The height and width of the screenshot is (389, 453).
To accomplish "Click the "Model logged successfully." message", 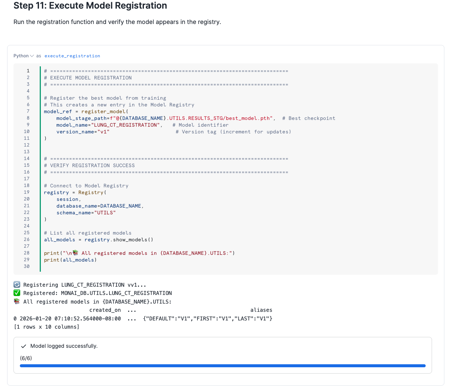I will tap(64, 346).
